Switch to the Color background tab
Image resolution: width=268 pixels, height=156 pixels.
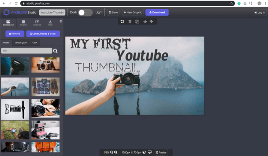[x=35, y=42]
